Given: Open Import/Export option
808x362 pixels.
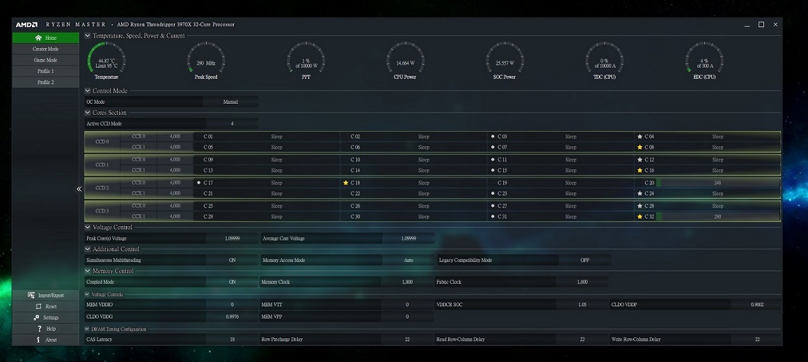Looking at the screenshot, I should [45, 295].
